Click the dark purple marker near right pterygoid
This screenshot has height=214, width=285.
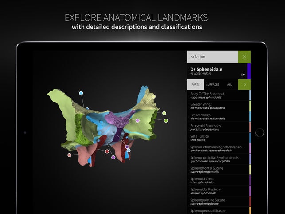click(x=127, y=147)
